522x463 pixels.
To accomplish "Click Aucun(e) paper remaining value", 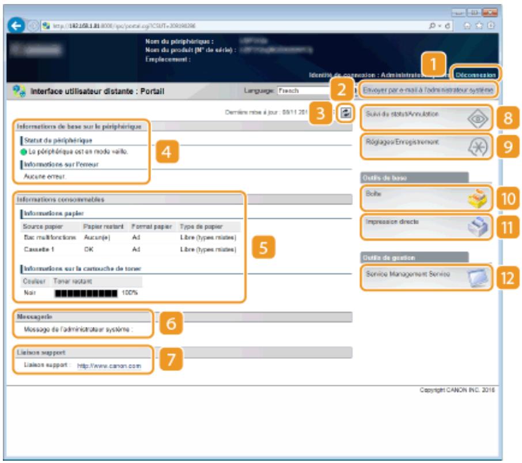I will (x=97, y=238).
